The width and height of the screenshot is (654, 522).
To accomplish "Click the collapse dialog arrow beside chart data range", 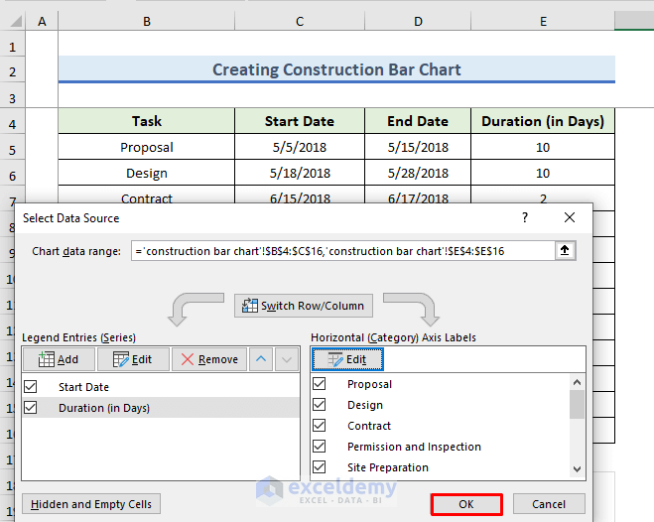I will 565,250.
